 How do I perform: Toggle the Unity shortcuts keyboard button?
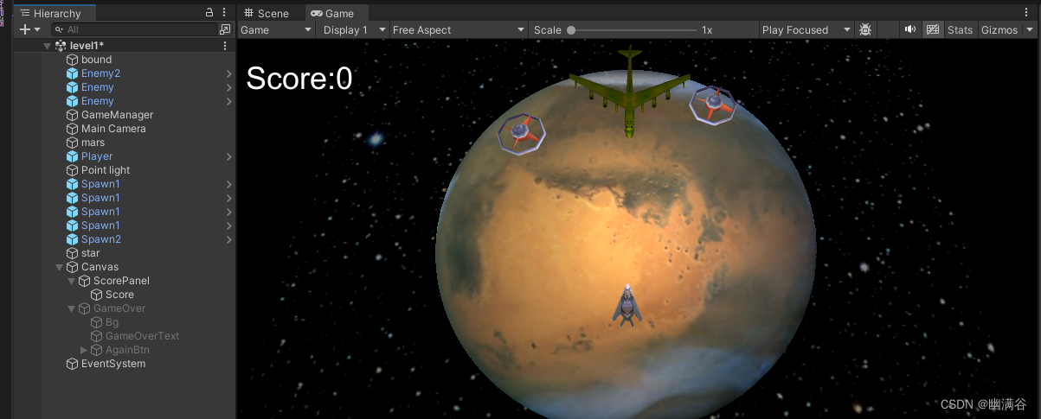click(x=933, y=29)
